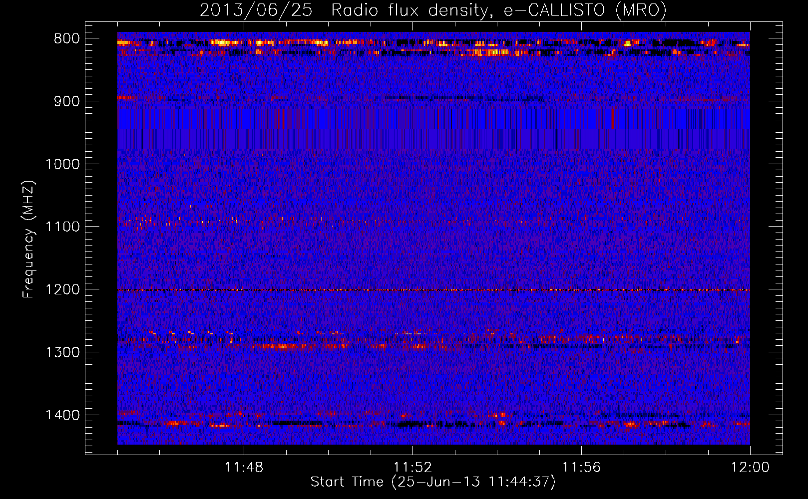
Task: Click the Frequency (MHZ) axis title
Action: pos(28,240)
